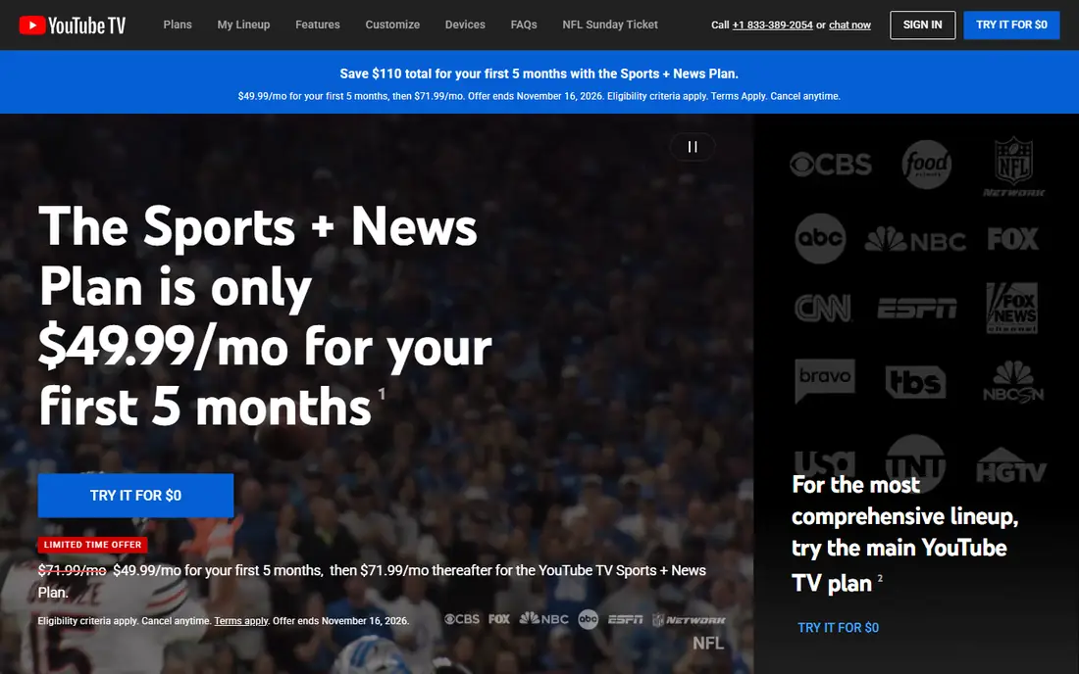
Task: Open the FAQs nav item
Action: tap(523, 24)
